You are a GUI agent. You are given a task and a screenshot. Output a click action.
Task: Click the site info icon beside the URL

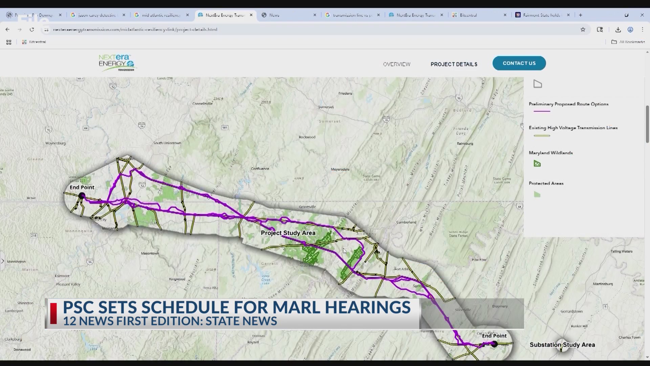46,29
